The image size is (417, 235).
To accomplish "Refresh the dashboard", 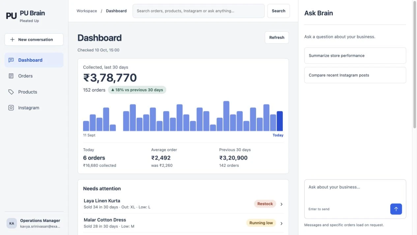I will point(277,38).
